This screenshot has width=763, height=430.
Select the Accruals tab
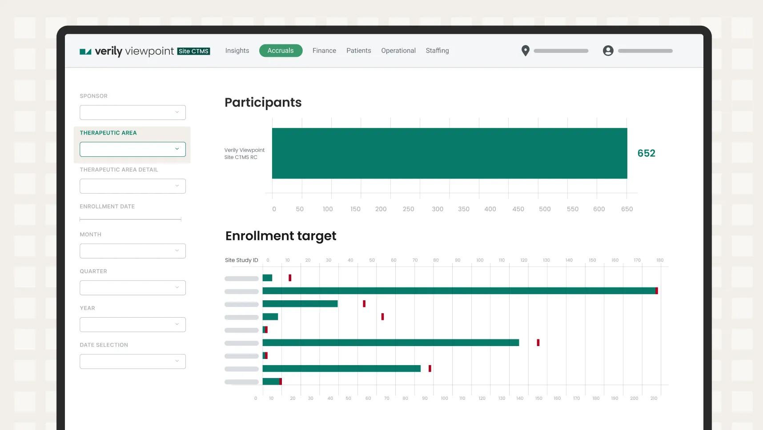281,51
